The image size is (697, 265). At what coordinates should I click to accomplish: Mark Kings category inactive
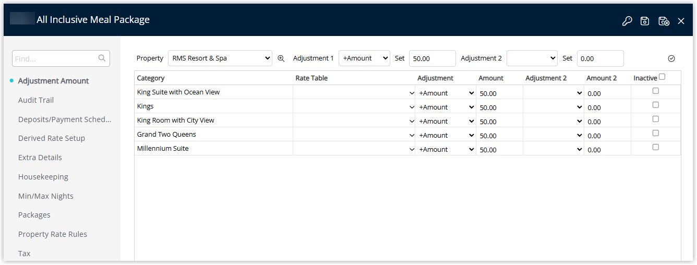coord(656,105)
